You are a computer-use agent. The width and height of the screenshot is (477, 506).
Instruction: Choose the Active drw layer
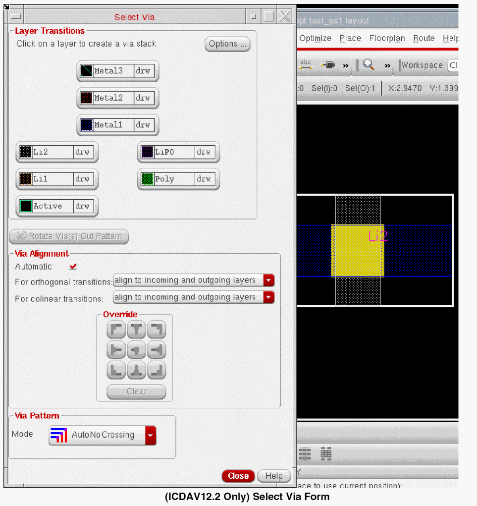pyautogui.click(x=57, y=206)
